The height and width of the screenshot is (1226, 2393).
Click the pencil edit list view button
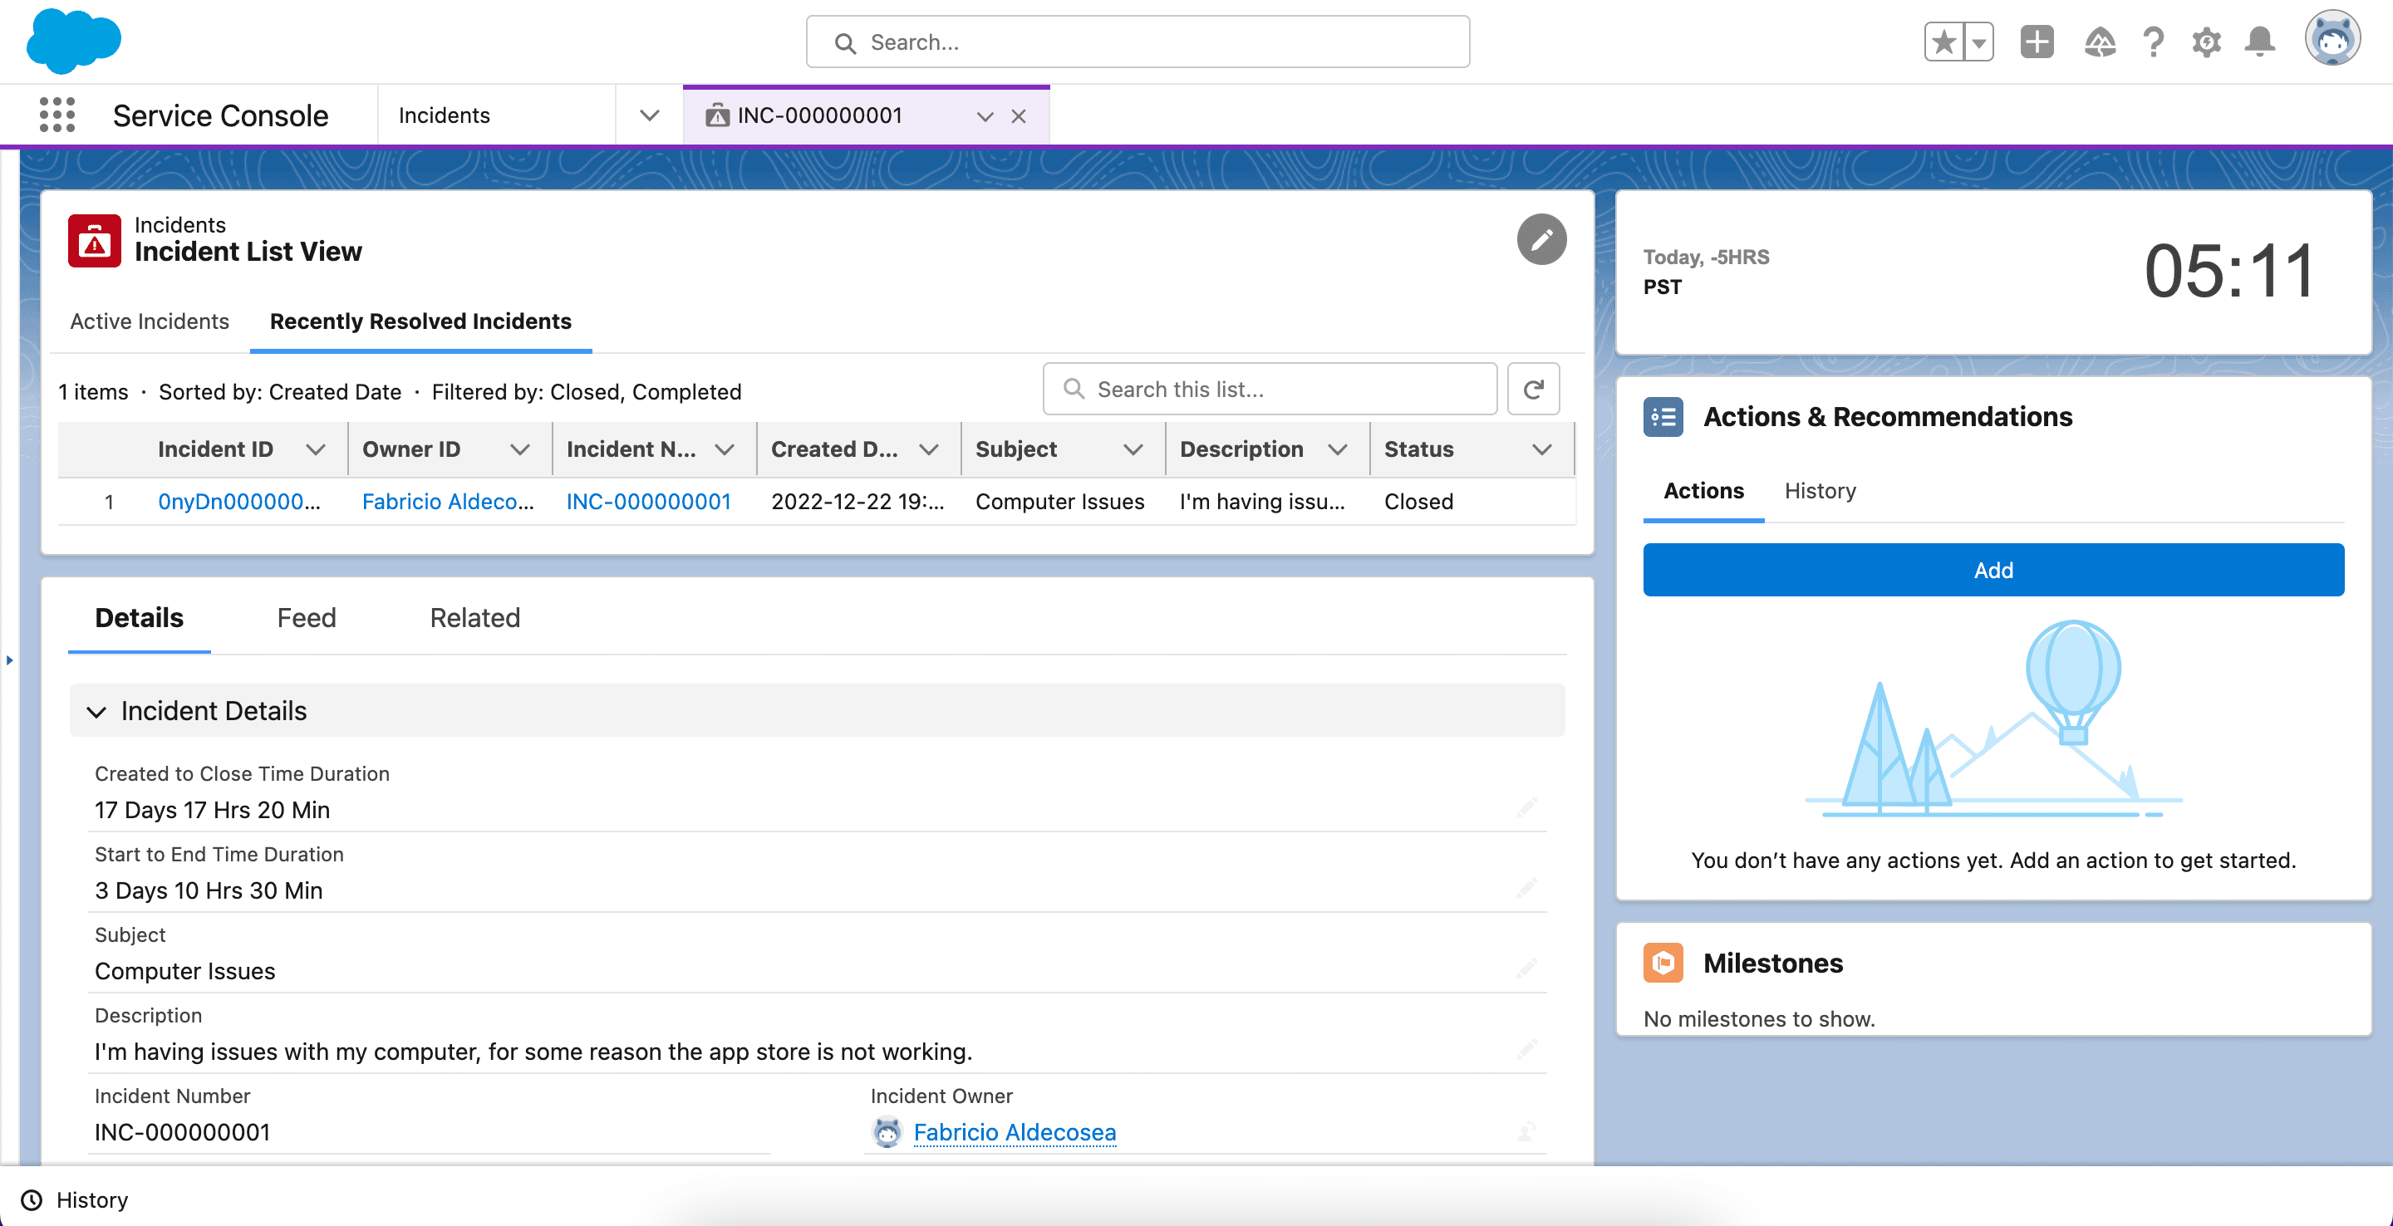pos(1541,239)
